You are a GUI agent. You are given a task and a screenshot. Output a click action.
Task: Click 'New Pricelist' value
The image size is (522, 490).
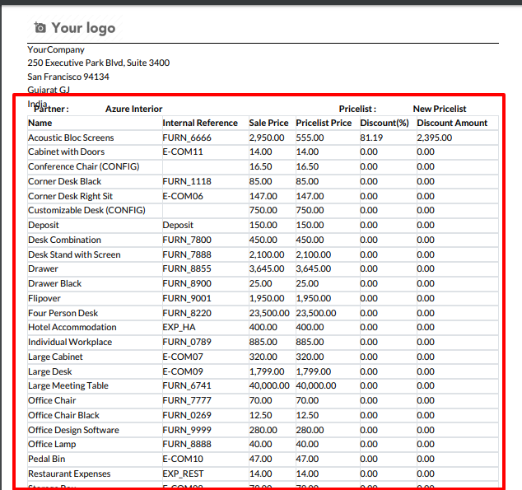coord(440,109)
